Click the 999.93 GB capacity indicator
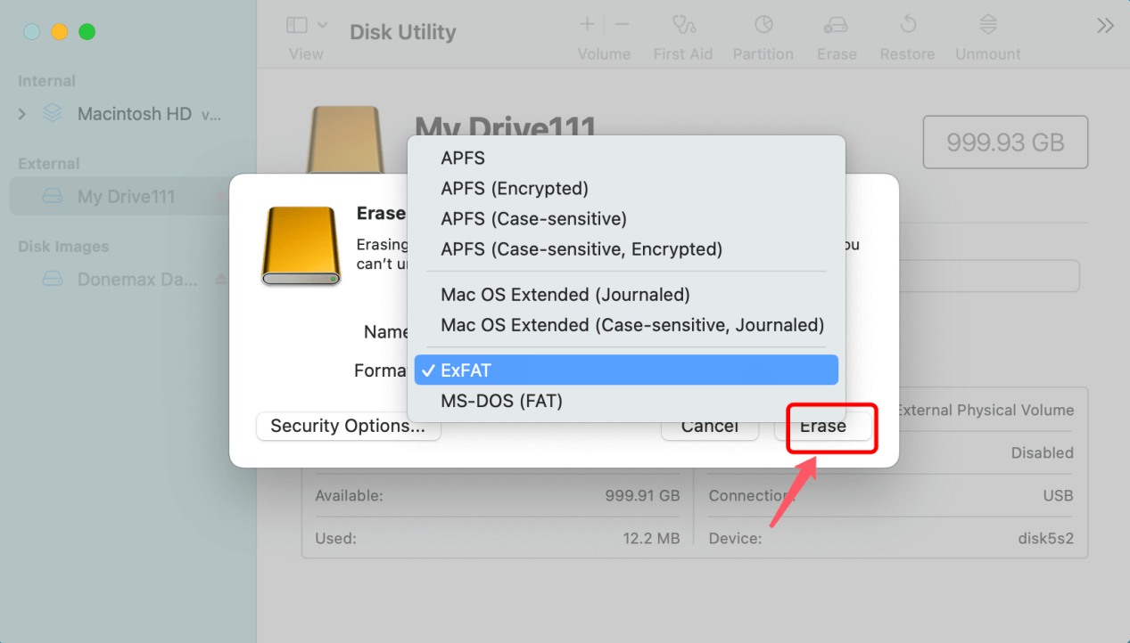 (x=1004, y=142)
